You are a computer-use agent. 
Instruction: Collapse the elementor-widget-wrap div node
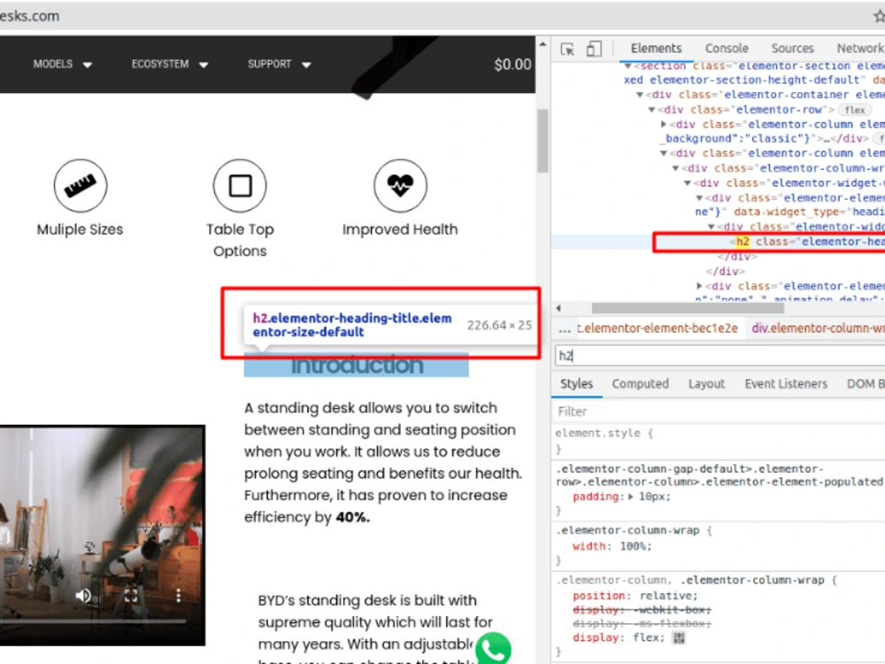(x=687, y=183)
